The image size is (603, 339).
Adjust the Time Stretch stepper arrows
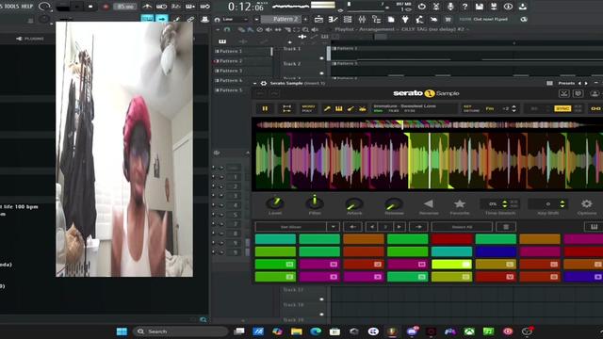[x=505, y=203]
